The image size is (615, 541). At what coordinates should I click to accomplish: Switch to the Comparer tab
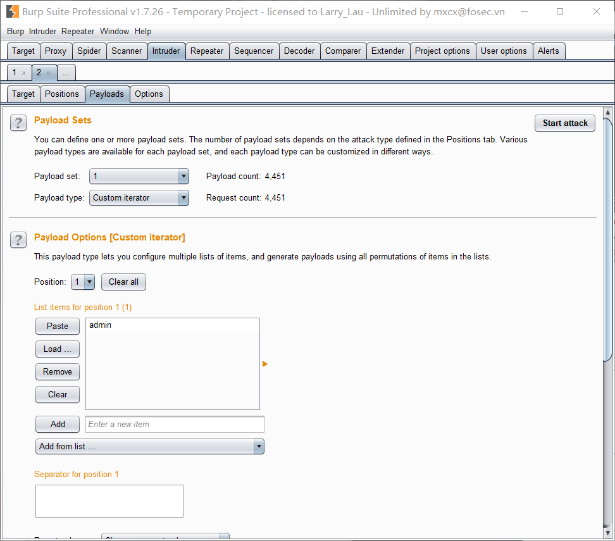tap(343, 51)
